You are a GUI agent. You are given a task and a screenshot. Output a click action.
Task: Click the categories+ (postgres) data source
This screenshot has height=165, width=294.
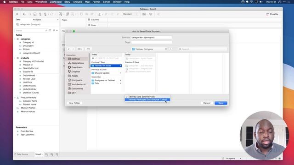click(28, 24)
